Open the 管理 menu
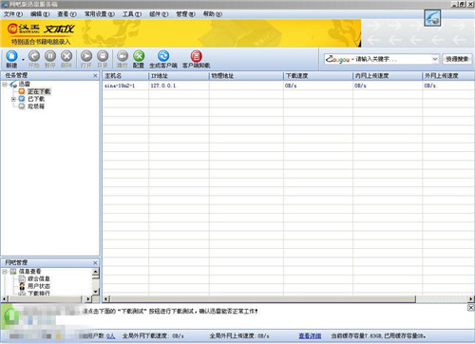Viewport: 475px width, 344px height. 185,14
